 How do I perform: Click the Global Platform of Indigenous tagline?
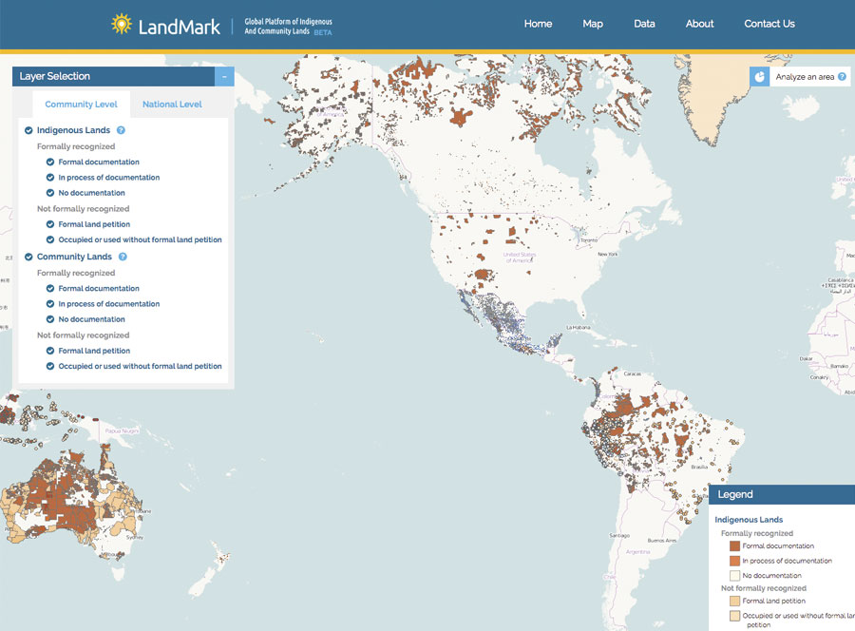point(288,27)
